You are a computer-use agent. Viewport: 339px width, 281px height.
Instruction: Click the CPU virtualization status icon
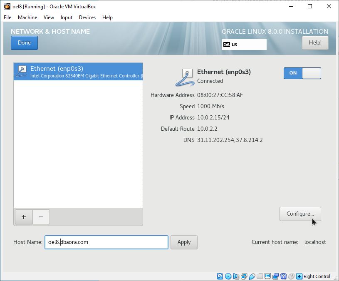click(x=283, y=276)
